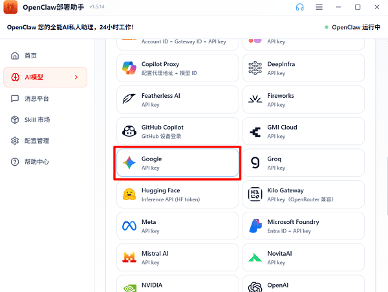Click the Entra ID + API key text
The height and width of the screenshot is (292, 388).
[x=289, y=231]
